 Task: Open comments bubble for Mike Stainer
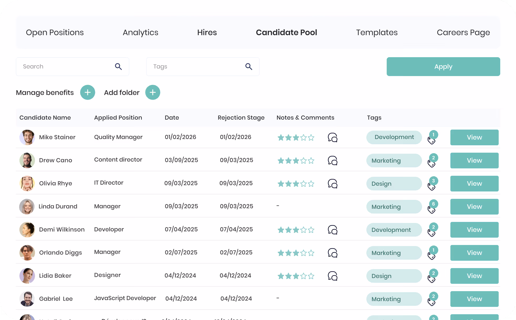click(333, 137)
